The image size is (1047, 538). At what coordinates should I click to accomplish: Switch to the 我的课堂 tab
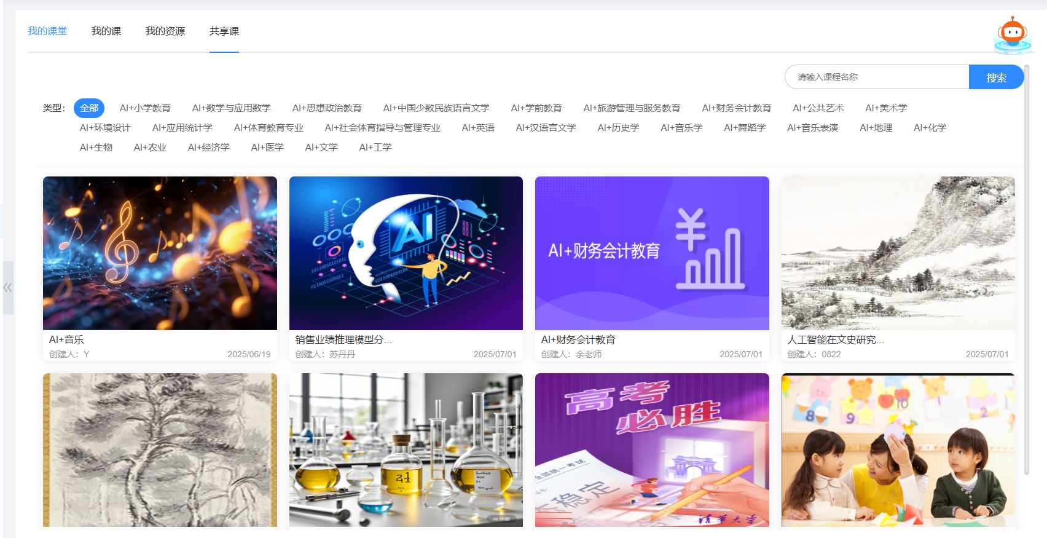point(47,31)
